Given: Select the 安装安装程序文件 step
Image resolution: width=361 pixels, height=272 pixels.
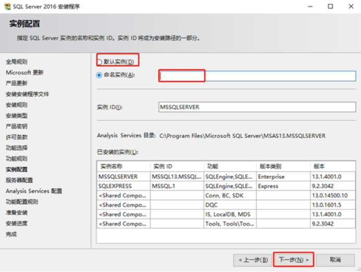Looking at the screenshot, I should (x=28, y=94).
